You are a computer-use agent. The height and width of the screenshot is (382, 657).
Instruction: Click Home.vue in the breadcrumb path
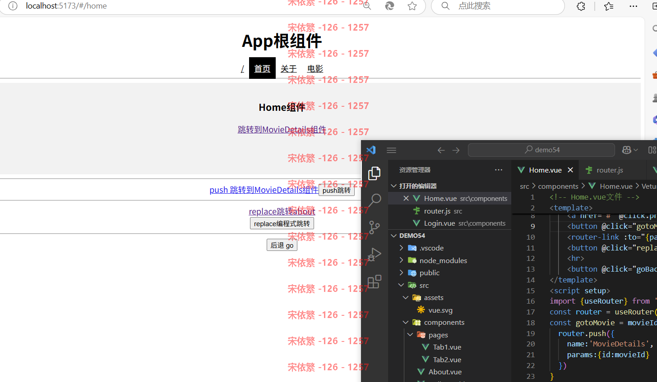[616, 186]
